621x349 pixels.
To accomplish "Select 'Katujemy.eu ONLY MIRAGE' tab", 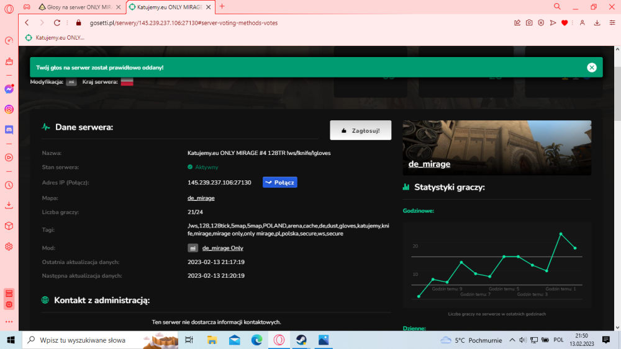I will [170, 7].
